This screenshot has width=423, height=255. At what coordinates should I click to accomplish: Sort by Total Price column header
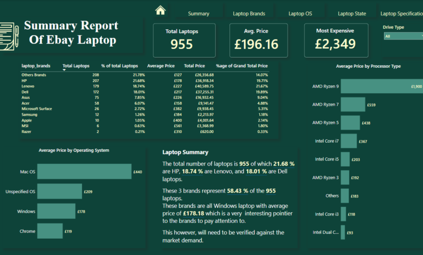(x=194, y=66)
